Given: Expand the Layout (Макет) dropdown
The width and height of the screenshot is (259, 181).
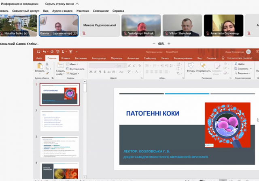Looking at the screenshot, I should 74,64.
